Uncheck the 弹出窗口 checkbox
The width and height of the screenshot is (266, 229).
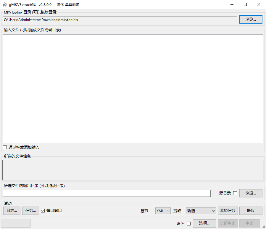click(43, 210)
